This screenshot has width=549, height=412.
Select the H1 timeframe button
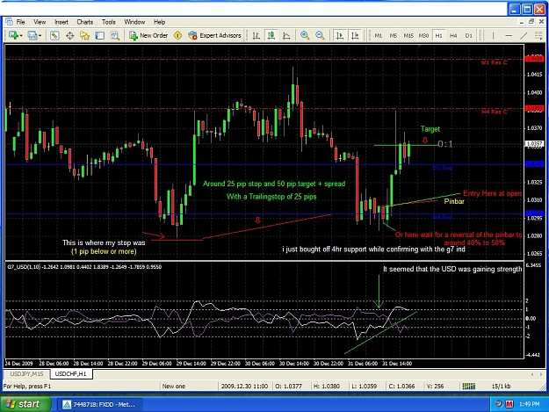tap(438, 36)
